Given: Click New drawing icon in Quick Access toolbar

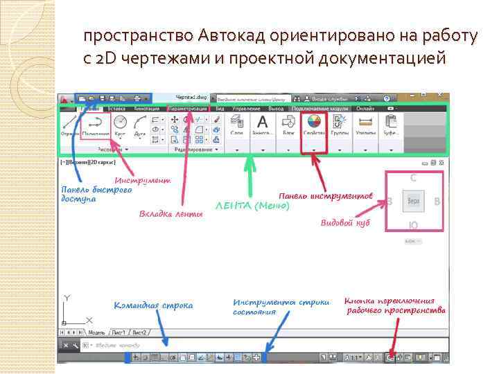Looking at the screenshot, I should pyautogui.click(x=82, y=98).
